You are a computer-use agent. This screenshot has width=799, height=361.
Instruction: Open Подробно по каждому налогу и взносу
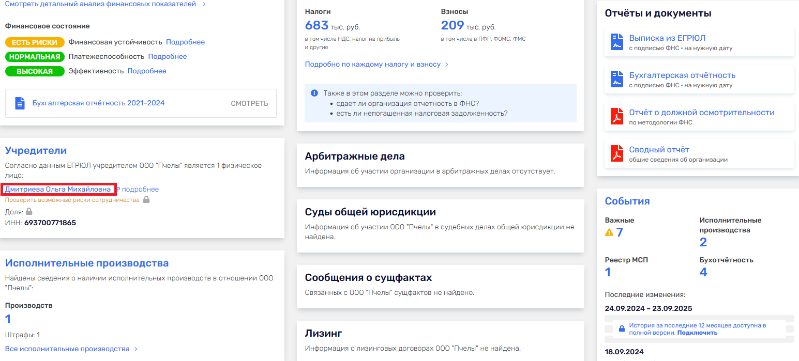click(x=373, y=65)
